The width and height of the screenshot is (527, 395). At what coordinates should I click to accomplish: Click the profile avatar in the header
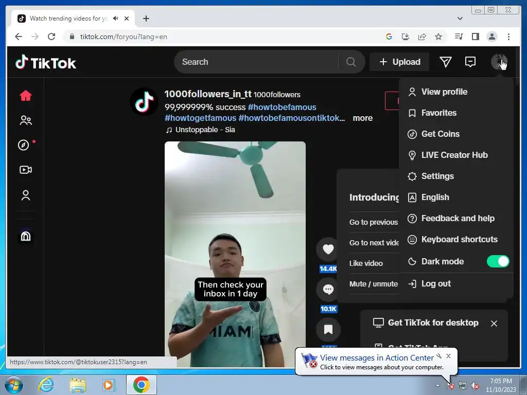click(499, 62)
